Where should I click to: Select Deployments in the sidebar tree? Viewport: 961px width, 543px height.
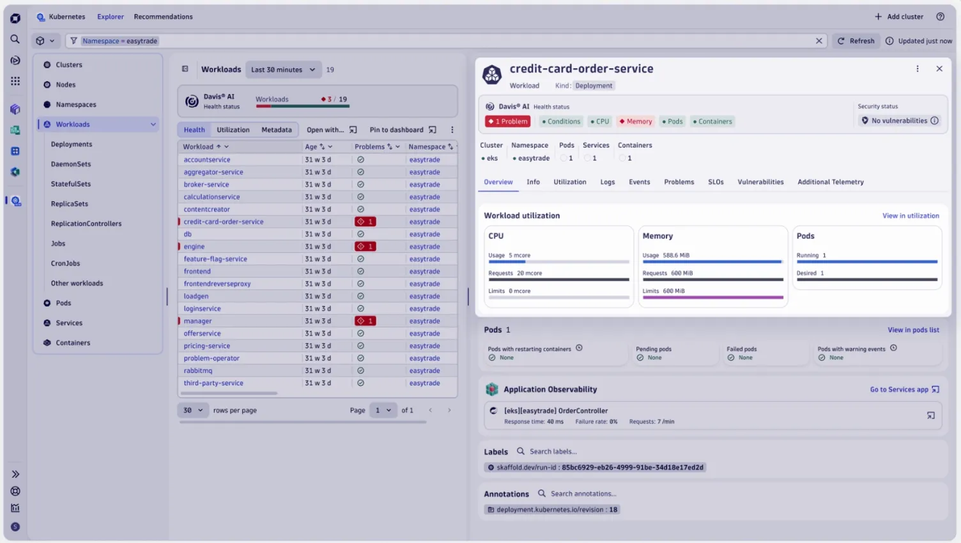click(72, 144)
